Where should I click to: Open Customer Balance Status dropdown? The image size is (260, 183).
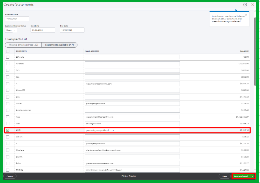11,30
